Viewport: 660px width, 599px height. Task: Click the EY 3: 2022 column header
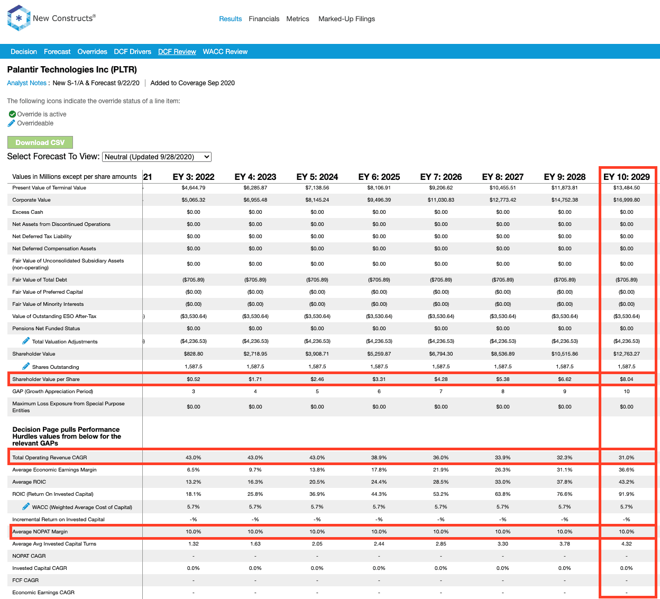(194, 177)
